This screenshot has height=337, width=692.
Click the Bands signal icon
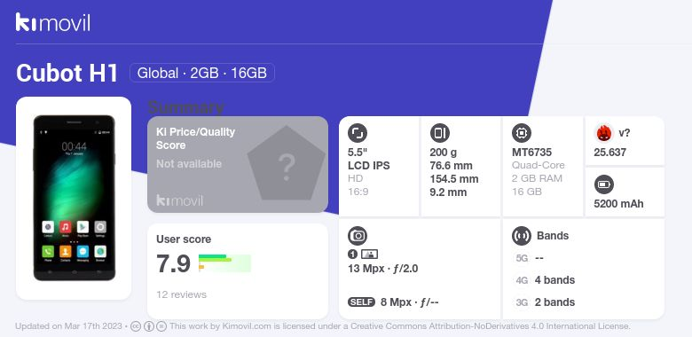(522, 236)
